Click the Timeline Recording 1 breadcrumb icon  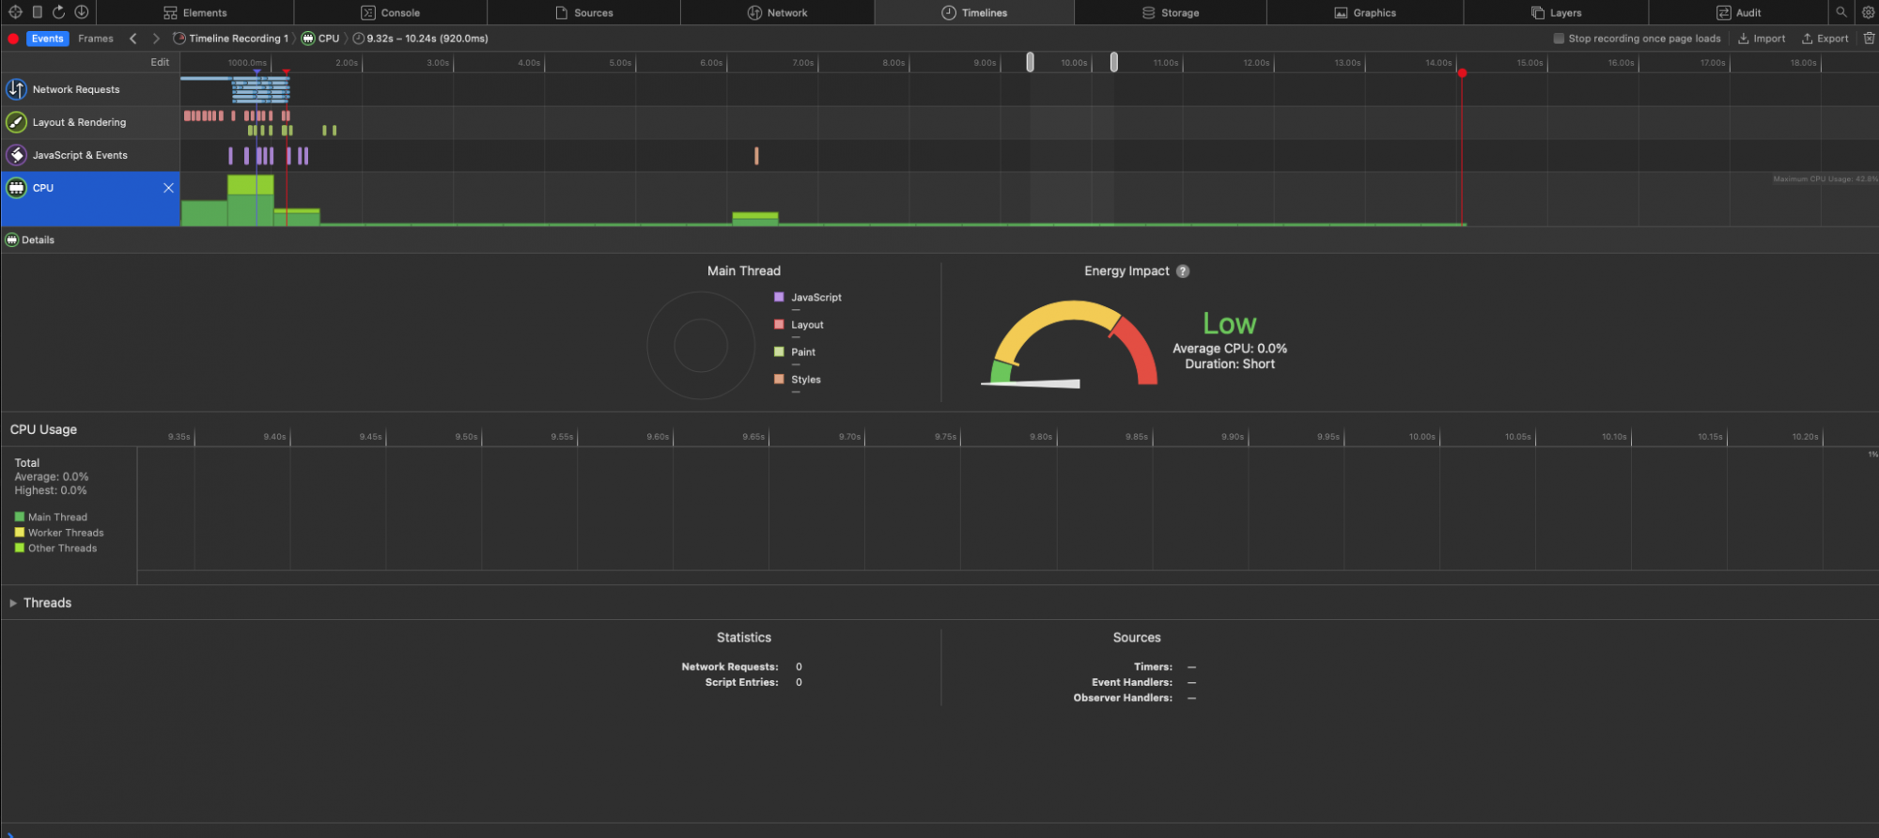pyautogui.click(x=179, y=39)
